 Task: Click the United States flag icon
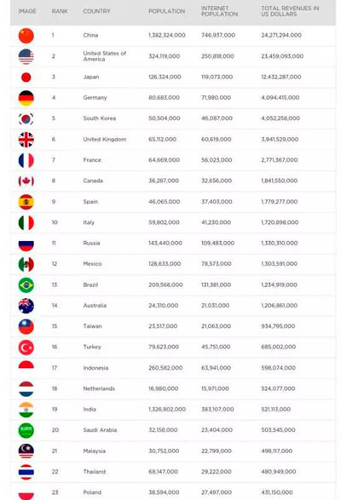[26, 56]
